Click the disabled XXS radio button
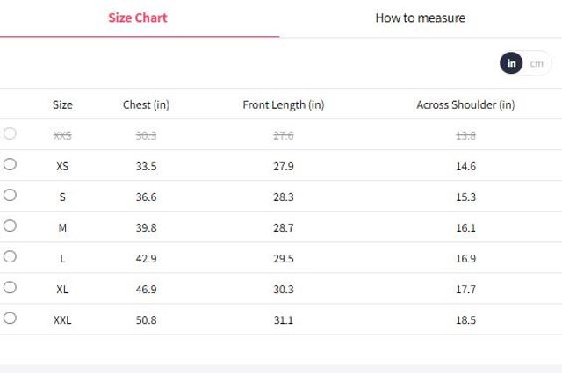The width and height of the screenshot is (562, 373). pyautogui.click(x=10, y=133)
